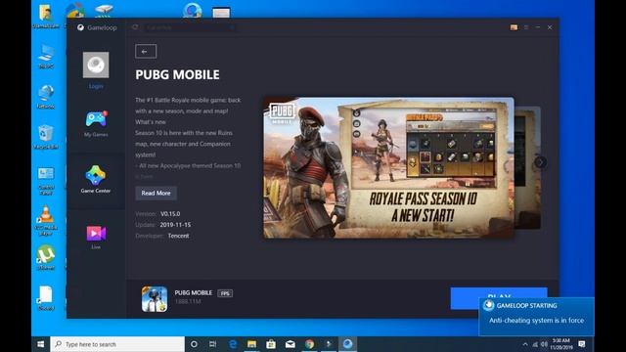Select the VLC media player desktop icon
This screenshot has width=626, height=352.
46,221
